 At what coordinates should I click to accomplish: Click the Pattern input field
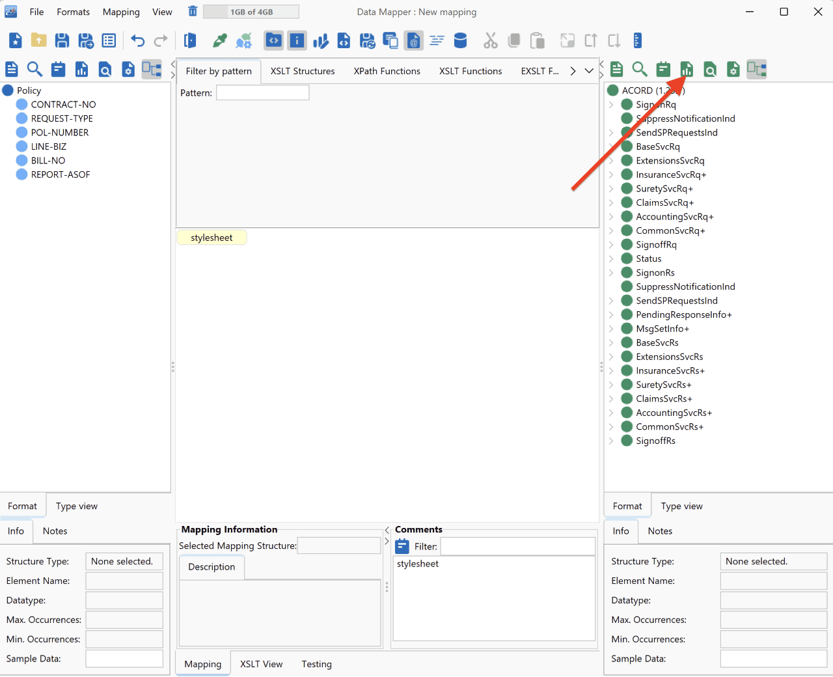click(x=262, y=92)
